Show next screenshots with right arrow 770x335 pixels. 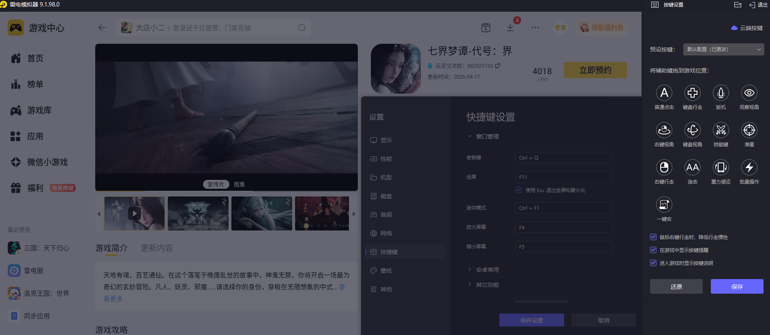click(x=354, y=214)
